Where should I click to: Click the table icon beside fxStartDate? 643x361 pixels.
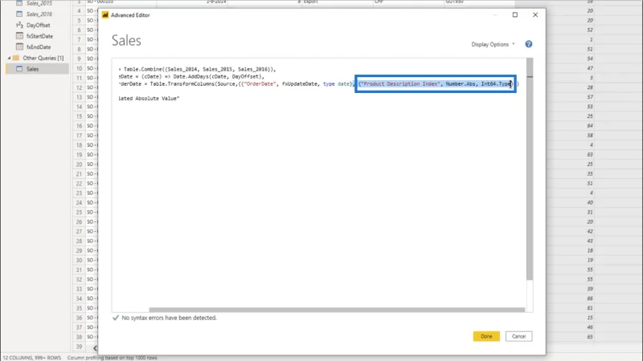[19, 35]
